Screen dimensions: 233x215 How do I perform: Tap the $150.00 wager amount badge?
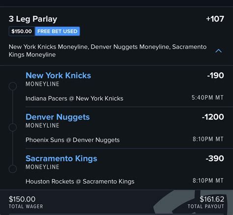coord(22,31)
